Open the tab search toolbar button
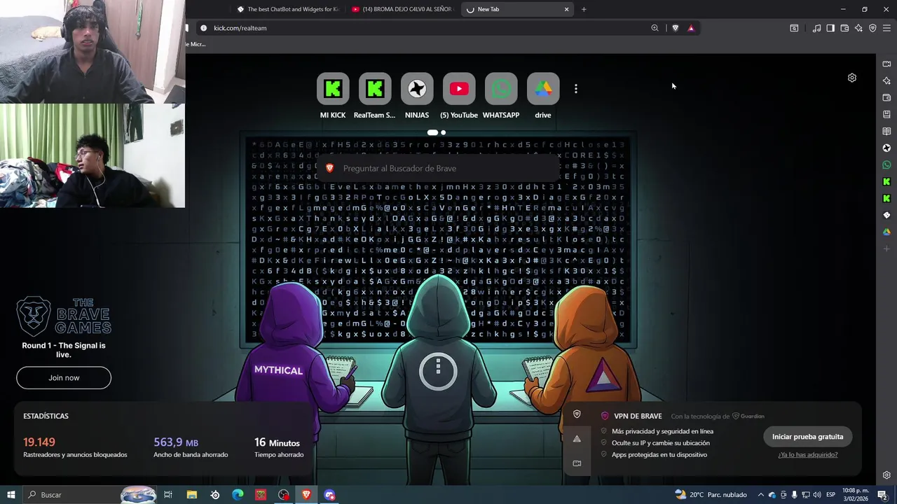The width and height of the screenshot is (897, 504). click(x=794, y=28)
